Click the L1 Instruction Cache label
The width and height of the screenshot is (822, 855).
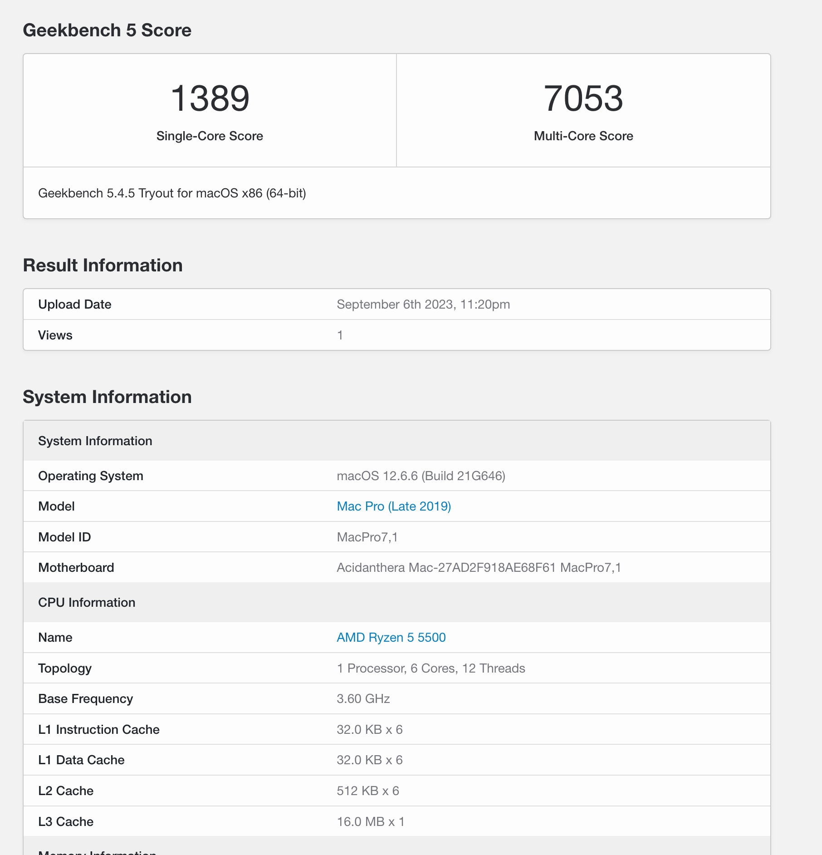pyautogui.click(x=99, y=729)
